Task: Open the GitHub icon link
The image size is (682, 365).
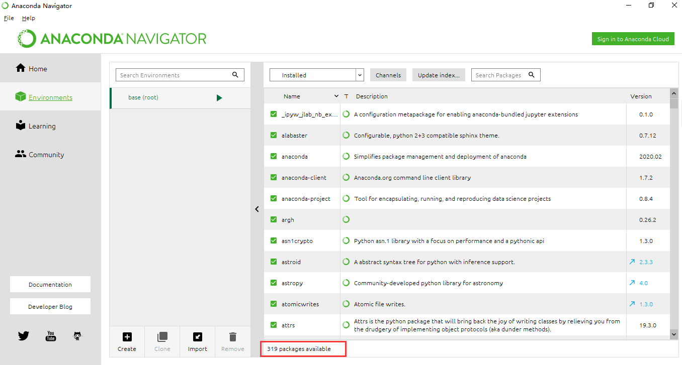Action: pyautogui.click(x=77, y=336)
